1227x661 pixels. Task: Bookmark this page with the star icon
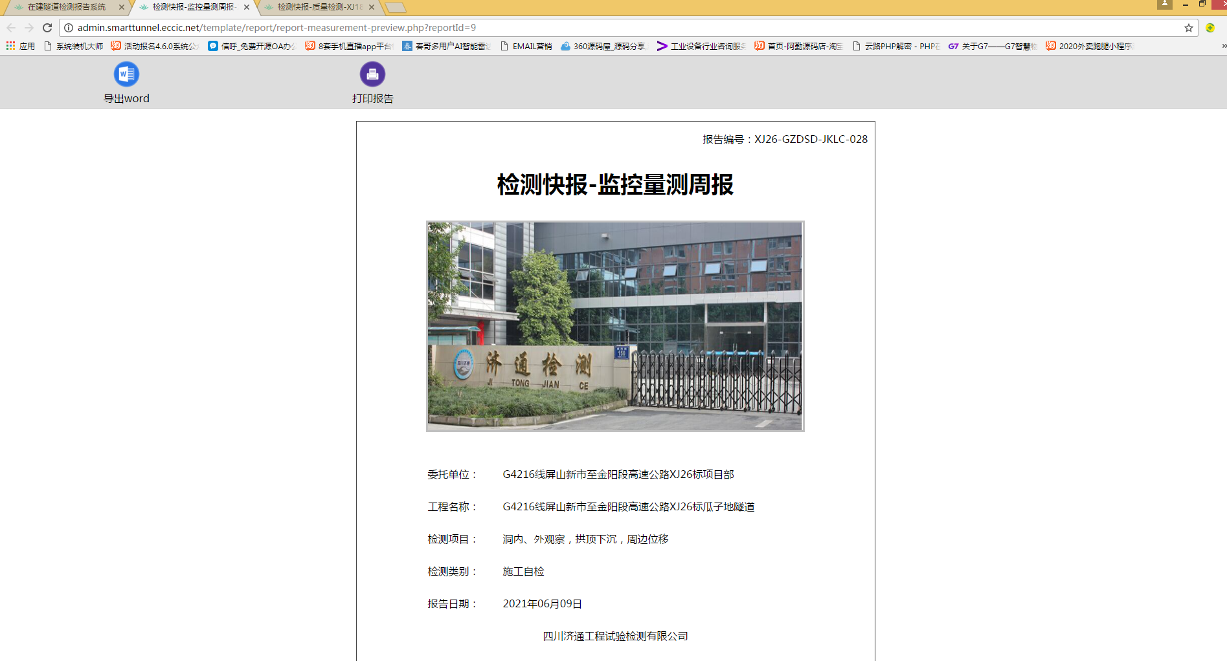1189,28
